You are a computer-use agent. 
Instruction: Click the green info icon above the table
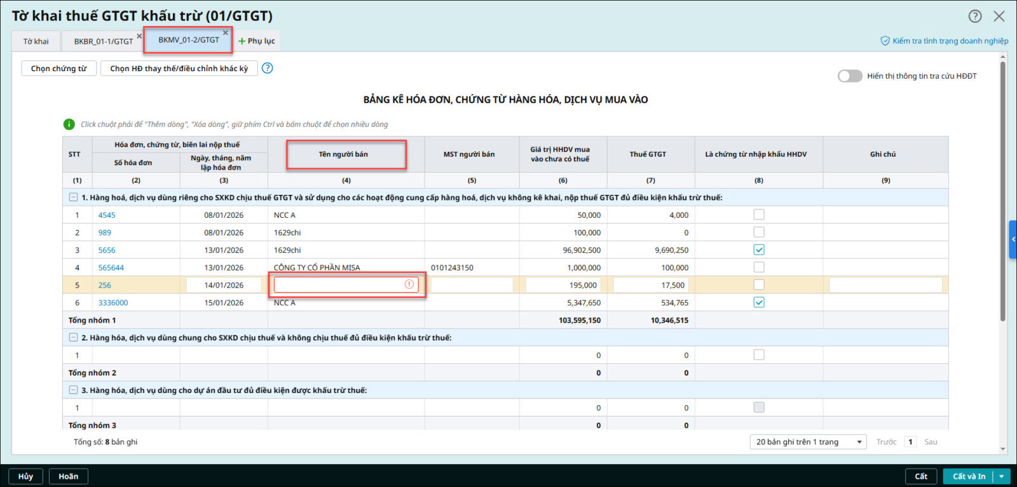(x=69, y=124)
